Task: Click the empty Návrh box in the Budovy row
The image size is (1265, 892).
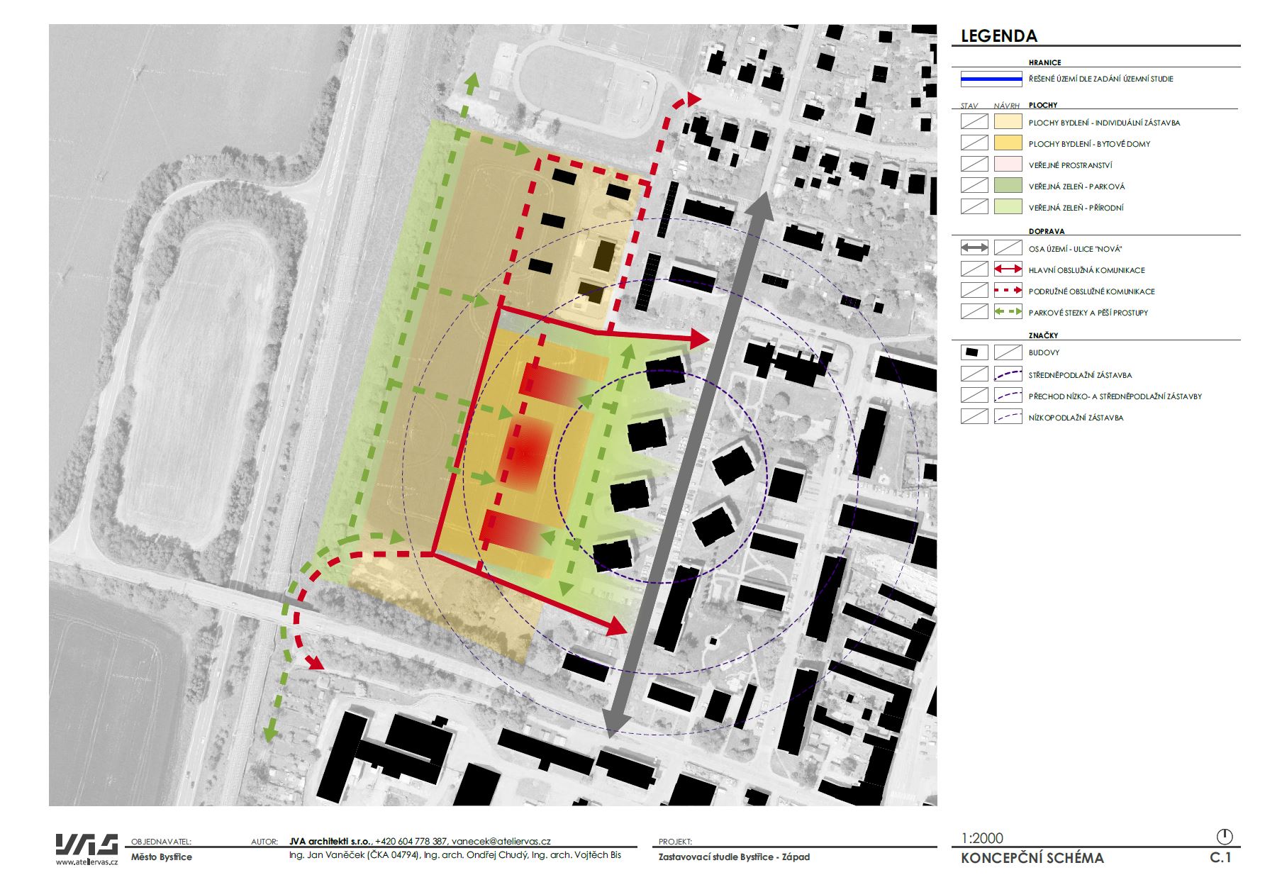Action: click(x=1008, y=352)
